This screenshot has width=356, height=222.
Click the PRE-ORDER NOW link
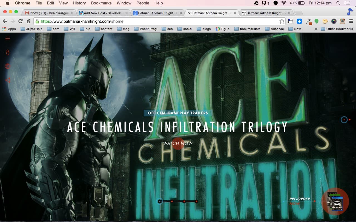300,201
